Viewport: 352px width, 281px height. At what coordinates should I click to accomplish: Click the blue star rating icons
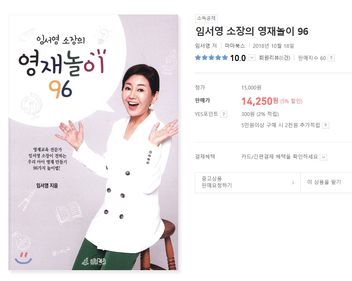(x=211, y=58)
